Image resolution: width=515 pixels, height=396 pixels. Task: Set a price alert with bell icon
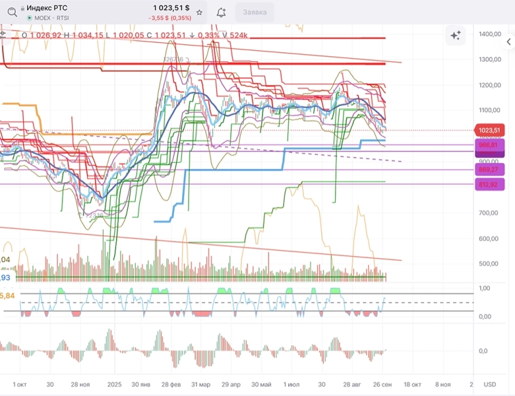pyautogui.click(x=221, y=12)
